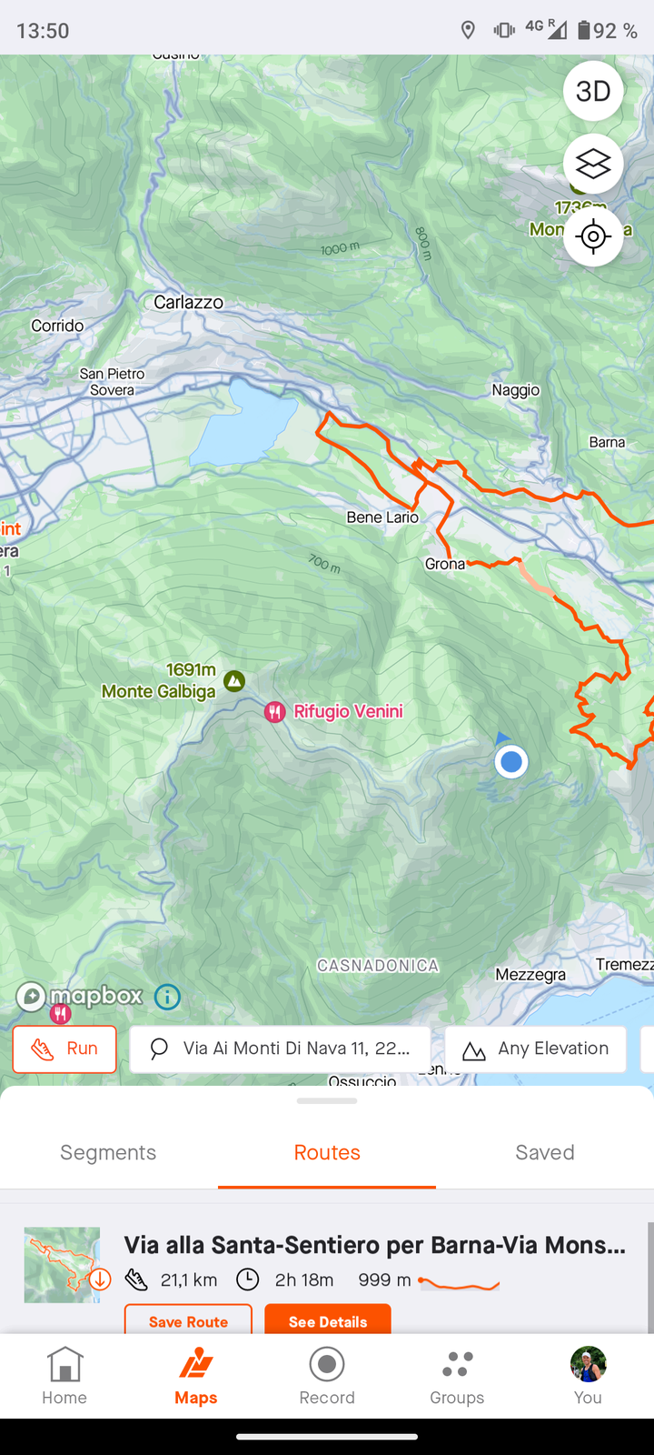The width and height of the screenshot is (654, 1455).
Task: Open the map layers button
Action: 593,164
